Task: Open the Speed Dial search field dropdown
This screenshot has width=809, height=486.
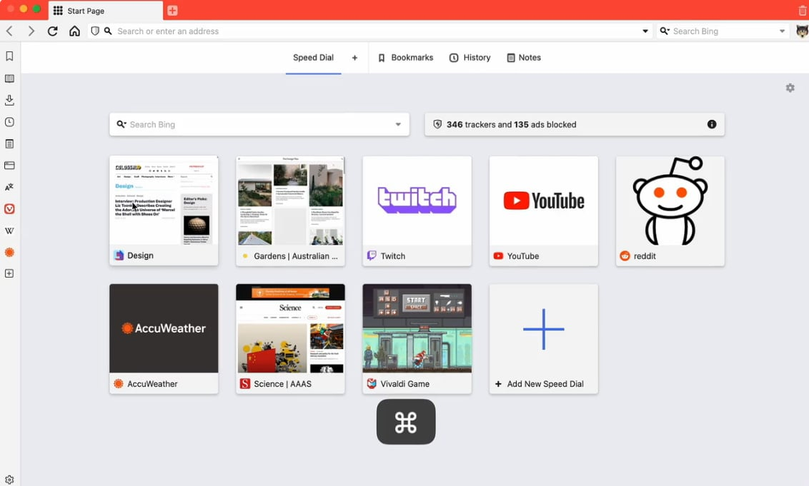Action: (398, 125)
